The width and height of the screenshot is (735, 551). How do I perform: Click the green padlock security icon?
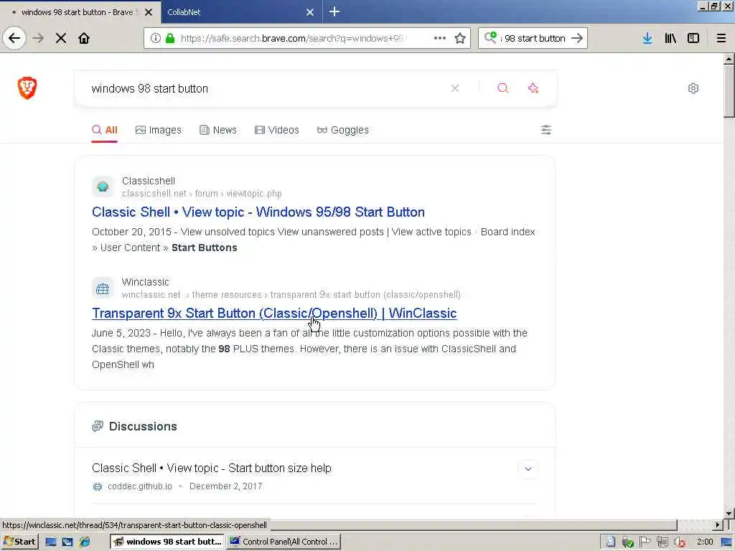[170, 38]
